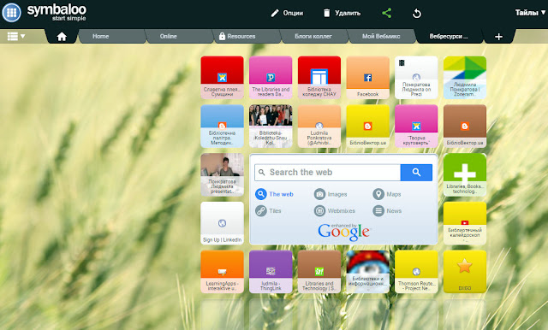Open the yellow БібліоВектор.ua tile
The image size is (548, 330).
coord(368,126)
